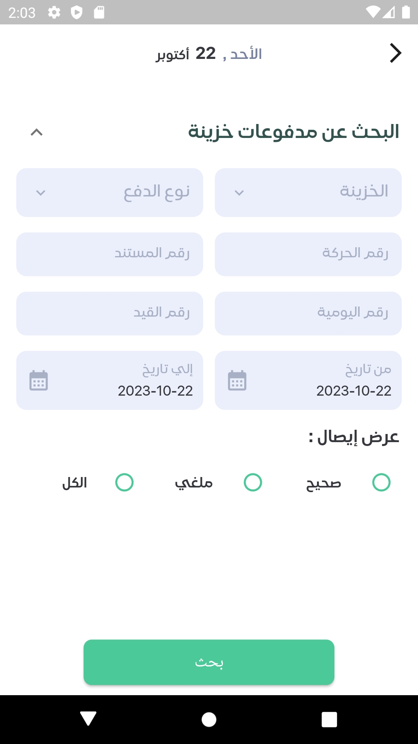
Task: Click the رقم اليومية input field
Action: click(308, 313)
